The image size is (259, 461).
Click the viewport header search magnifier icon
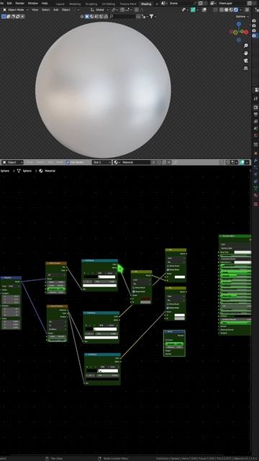112,17
